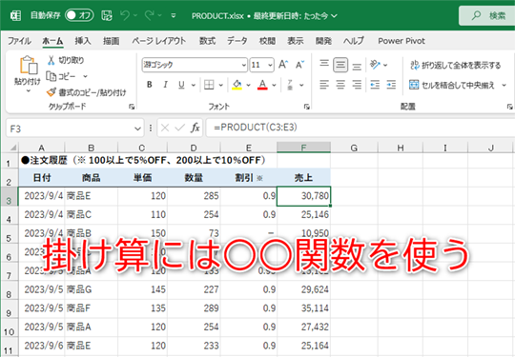515x357 pixels.
Task: Click the Save icon in title bar
Action: click(107, 15)
